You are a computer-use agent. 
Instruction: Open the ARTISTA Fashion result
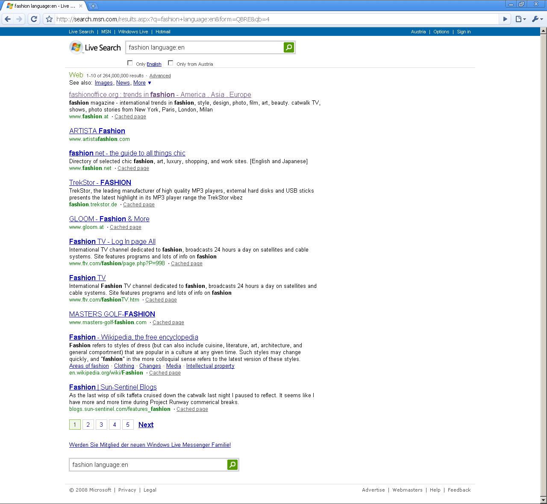[x=97, y=131]
